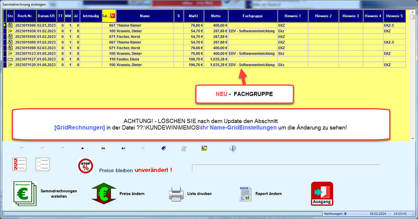Open the Filter icon in navigation bar
The width and height of the screenshot is (418, 219).
[204, 148]
